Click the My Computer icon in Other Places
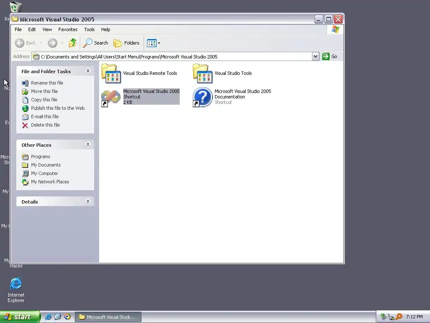The height and width of the screenshot is (323, 430). coord(25,174)
